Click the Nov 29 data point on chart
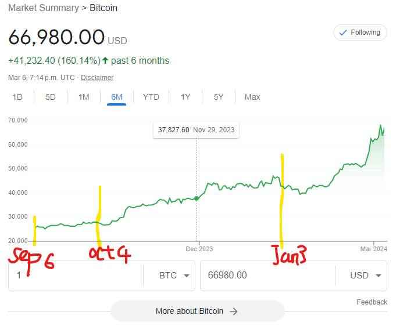 click(197, 198)
